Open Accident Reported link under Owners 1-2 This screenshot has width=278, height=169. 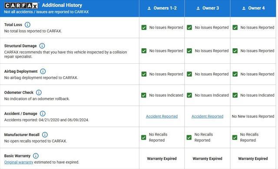(x=162, y=116)
